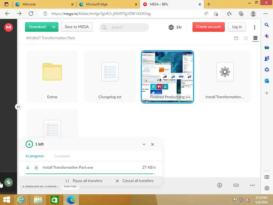Click the Create account button
The height and width of the screenshot is (205, 273).
point(208,27)
